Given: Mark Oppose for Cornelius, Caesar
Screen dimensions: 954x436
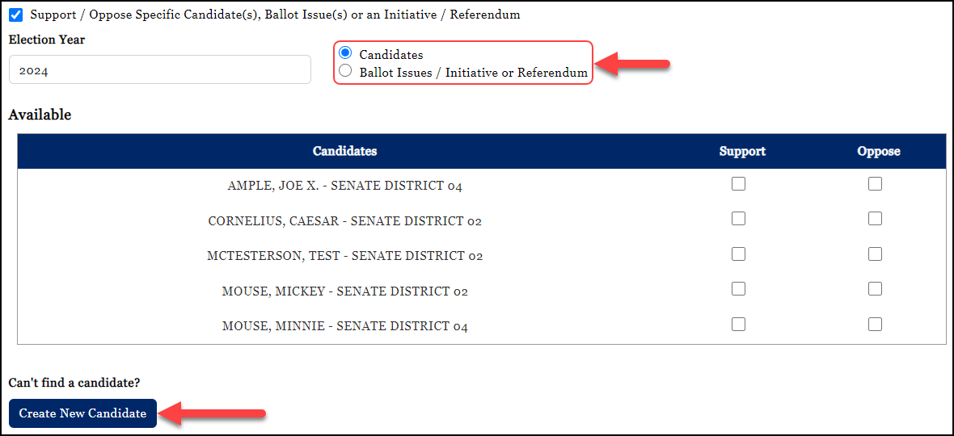Looking at the screenshot, I should coord(875,219).
